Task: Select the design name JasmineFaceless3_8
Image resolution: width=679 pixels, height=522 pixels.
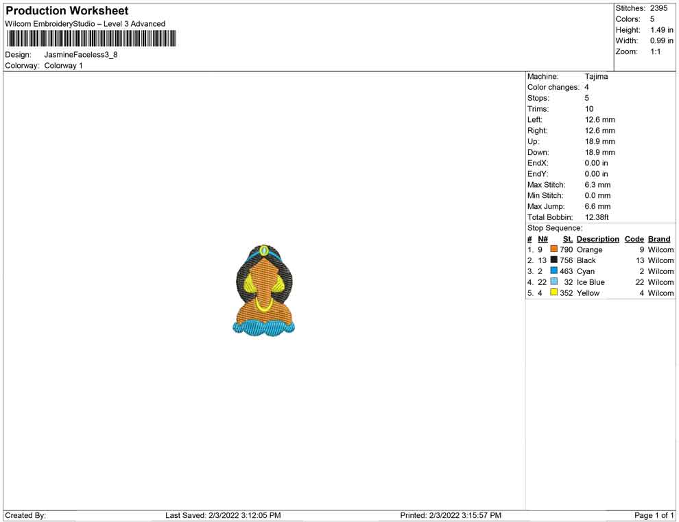Action: click(81, 55)
